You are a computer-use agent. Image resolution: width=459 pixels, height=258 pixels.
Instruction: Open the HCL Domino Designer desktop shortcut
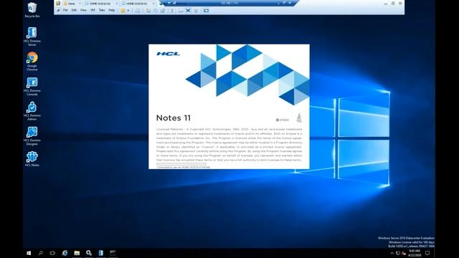[32, 135]
